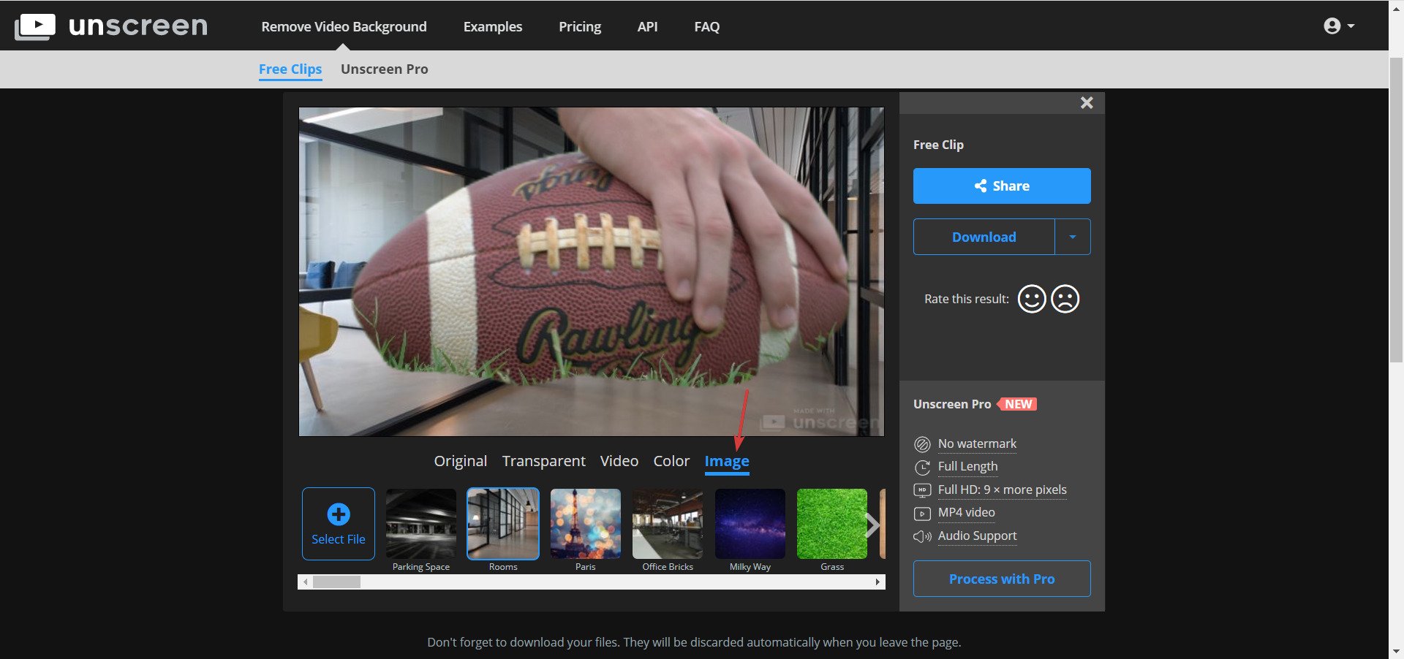Close the result panel with X
Image resolution: width=1404 pixels, height=659 pixels.
coord(1087,103)
